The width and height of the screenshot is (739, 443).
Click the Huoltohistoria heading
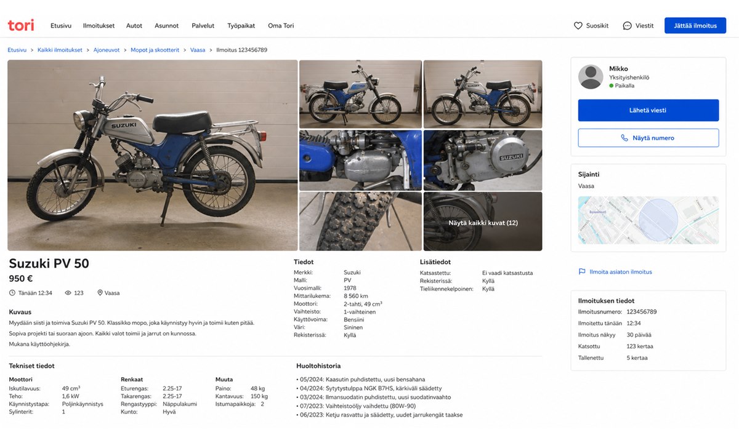tap(318, 366)
